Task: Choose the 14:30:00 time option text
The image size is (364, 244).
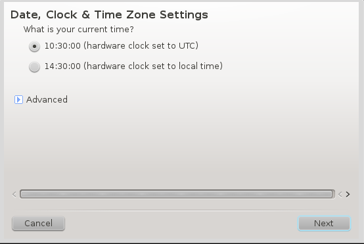Action: click(62, 66)
